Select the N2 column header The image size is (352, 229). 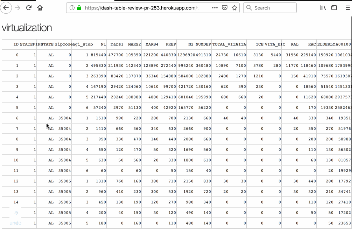click(x=185, y=44)
